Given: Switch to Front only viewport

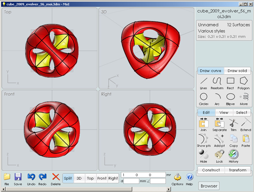Looking at the screenshot, I should (102, 178).
